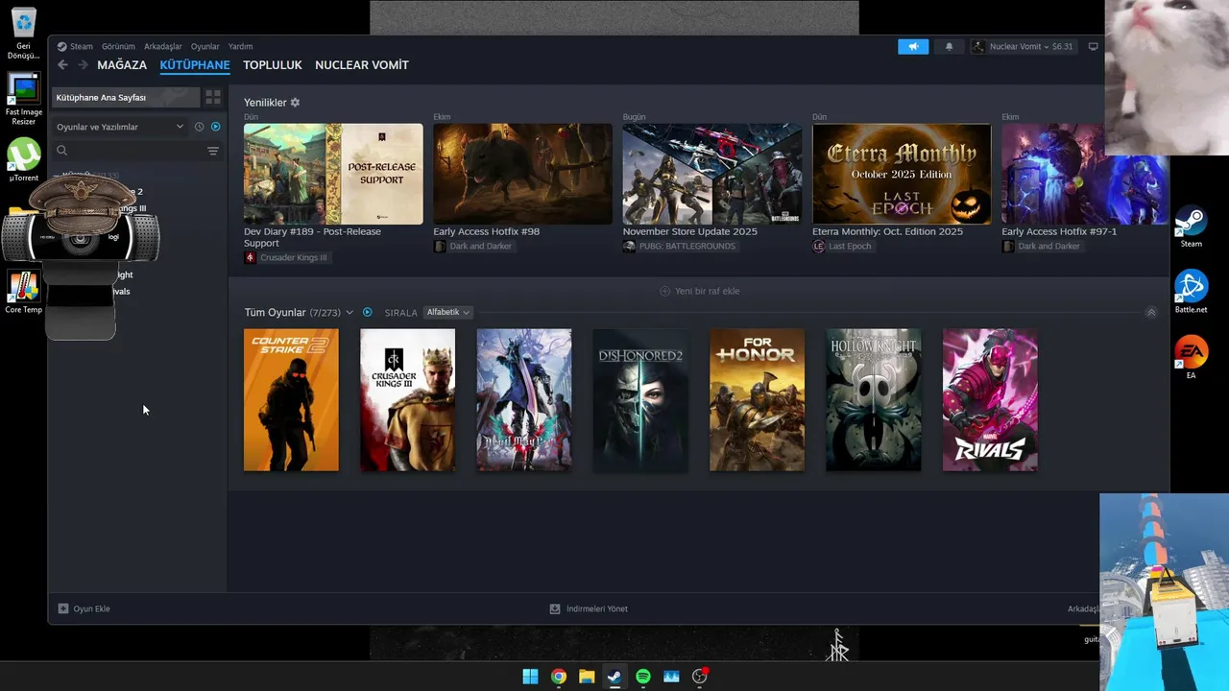1229x691 pixels.
Task: Open µTorrent desktop icon
Action: (x=23, y=160)
